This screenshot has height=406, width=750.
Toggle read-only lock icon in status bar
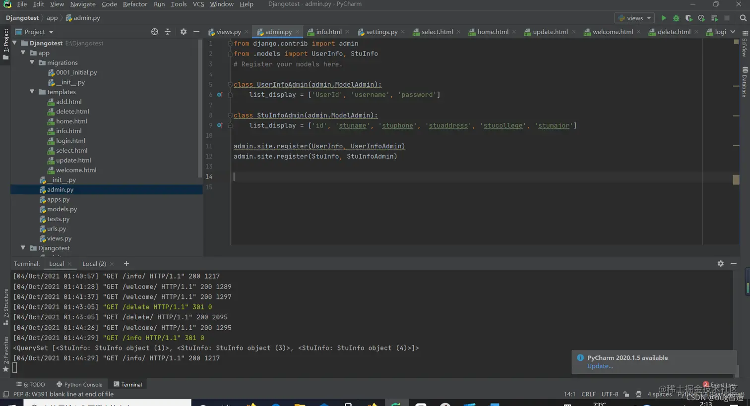[626, 394]
